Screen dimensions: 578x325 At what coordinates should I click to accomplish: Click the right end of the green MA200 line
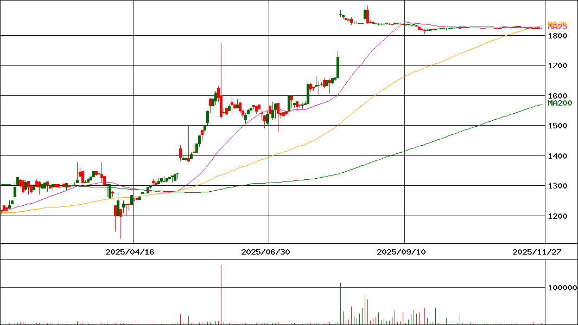[x=541, y=104]
